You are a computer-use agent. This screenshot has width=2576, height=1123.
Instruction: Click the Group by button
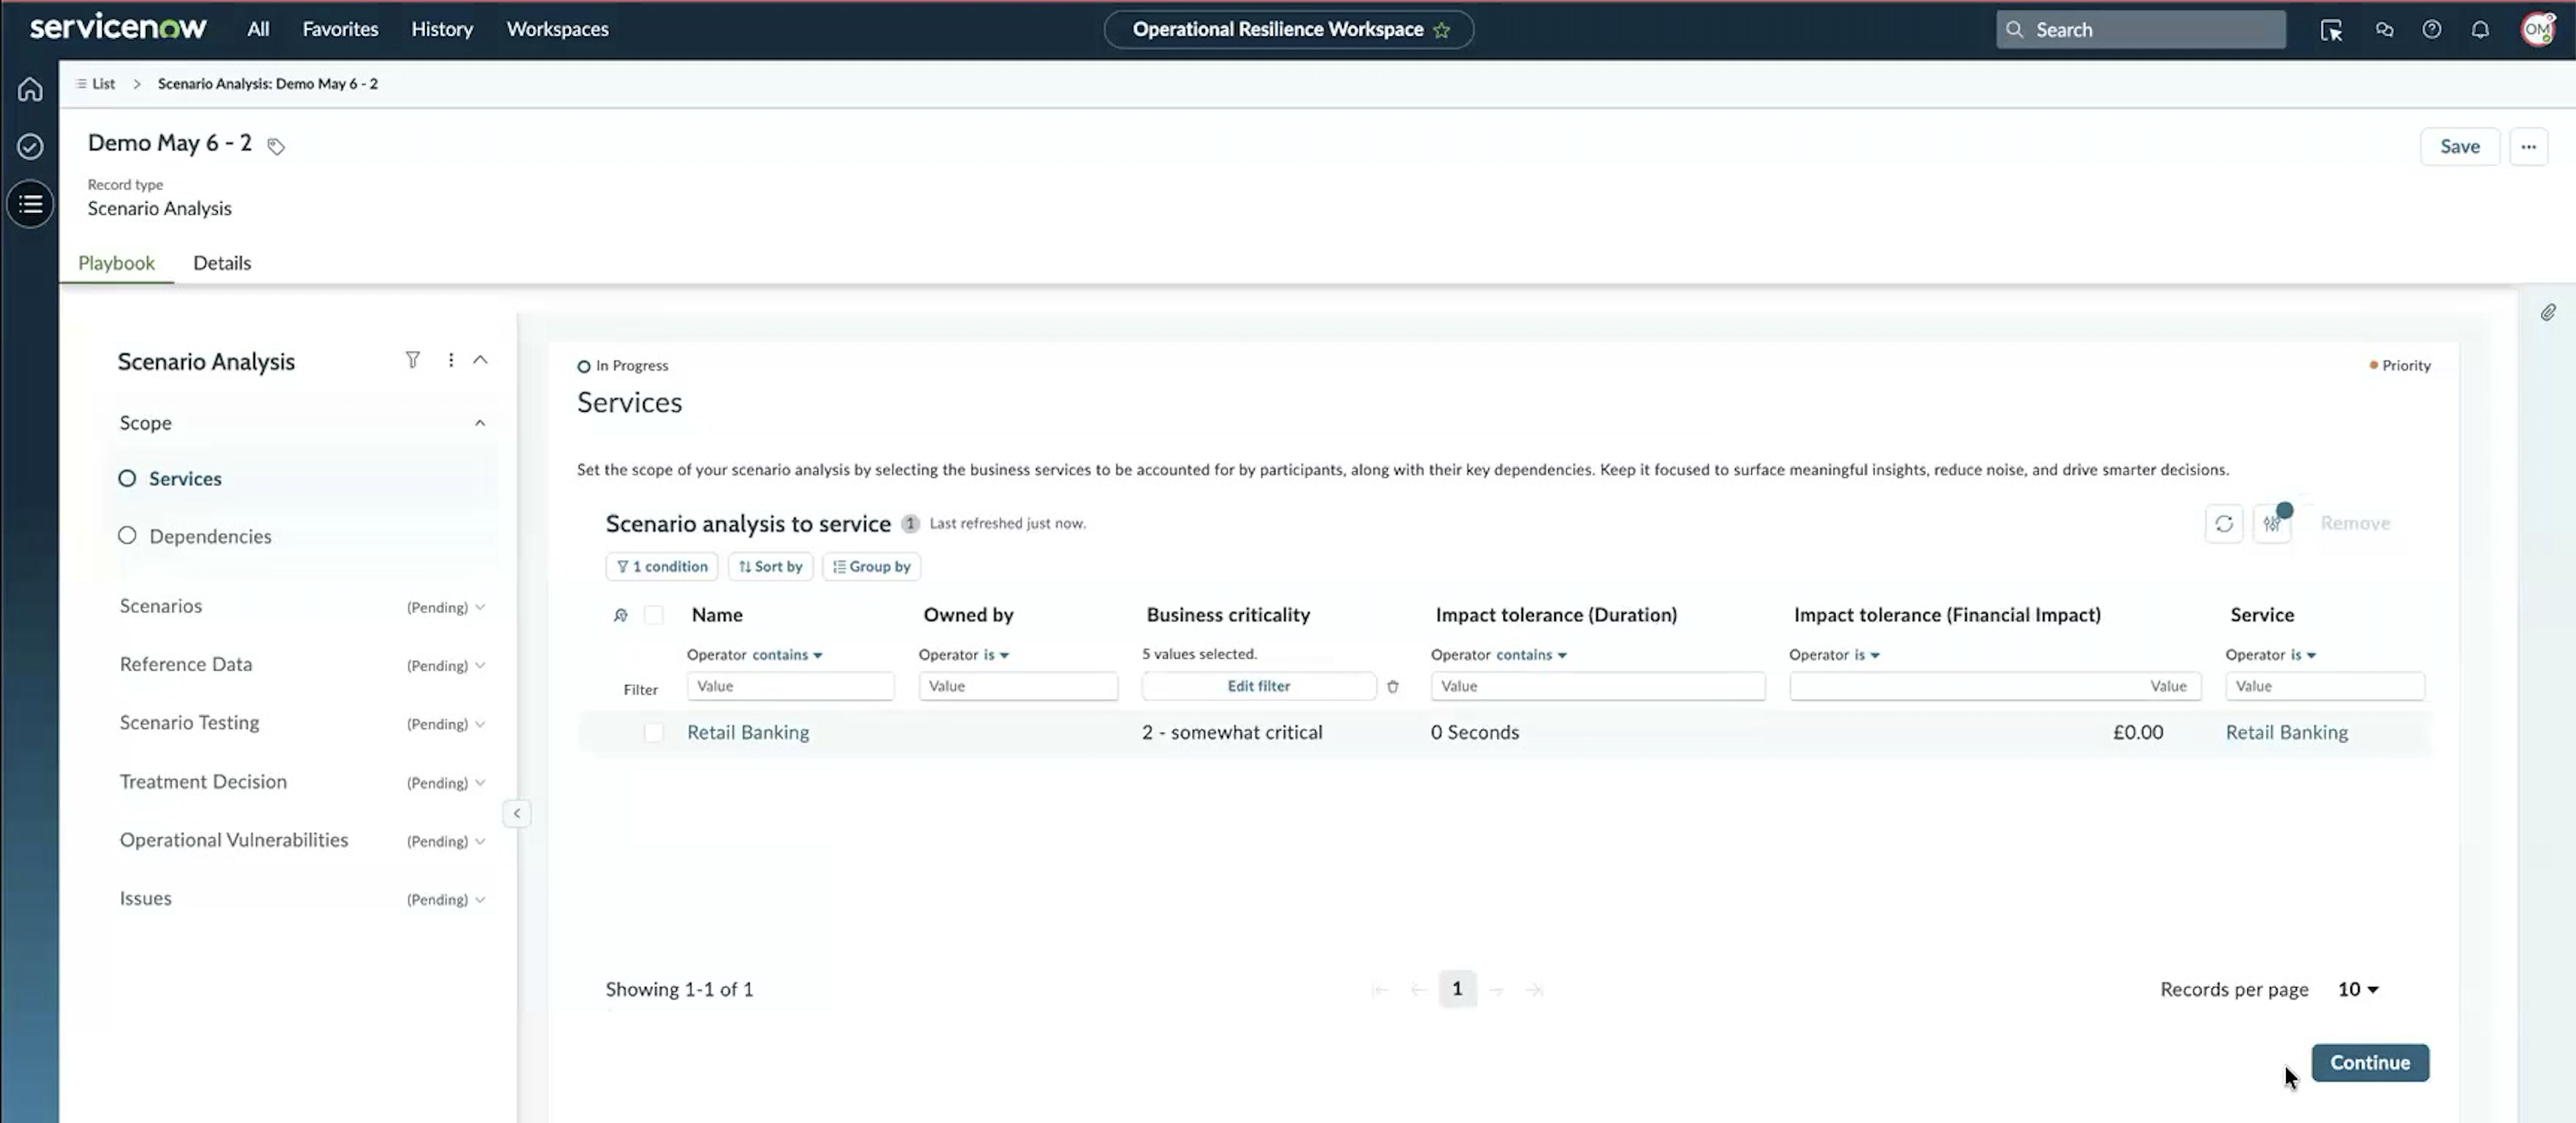tap(871, 567)
